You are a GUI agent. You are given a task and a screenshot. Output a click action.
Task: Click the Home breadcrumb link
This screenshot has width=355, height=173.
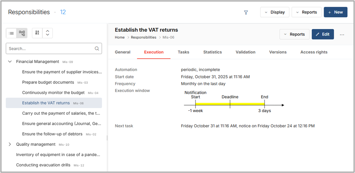120,37
